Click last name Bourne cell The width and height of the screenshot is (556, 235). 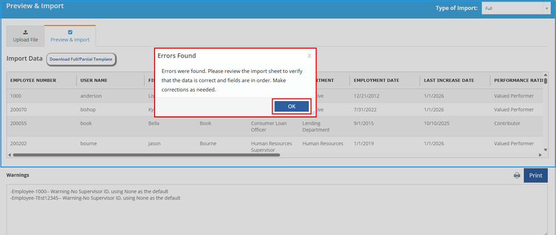208,144
